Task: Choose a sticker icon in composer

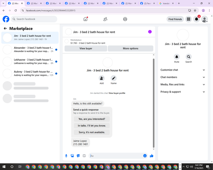Action: 78,156
